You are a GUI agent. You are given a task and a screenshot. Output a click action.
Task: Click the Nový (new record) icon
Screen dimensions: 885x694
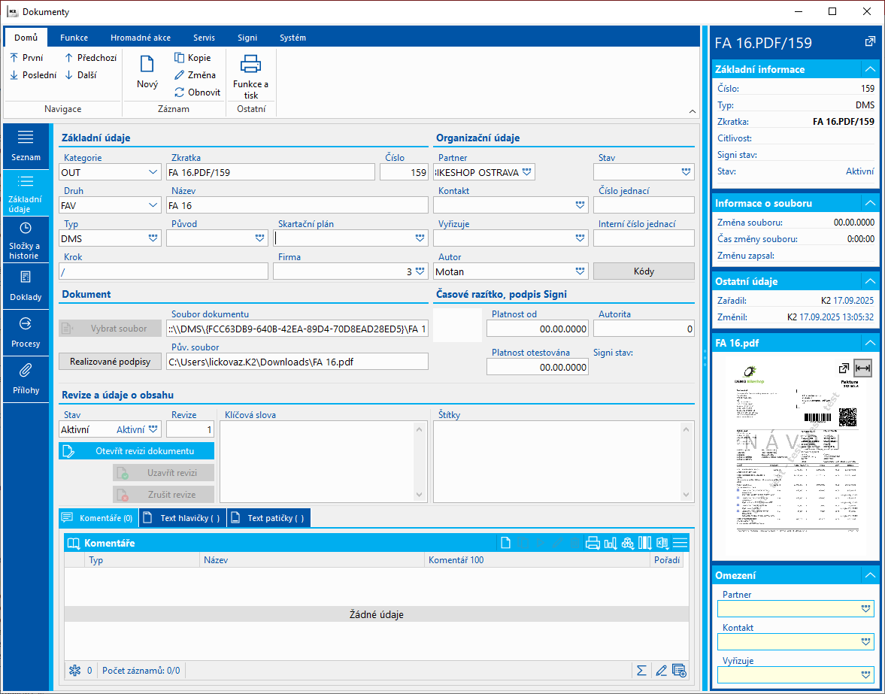[147, 65]
